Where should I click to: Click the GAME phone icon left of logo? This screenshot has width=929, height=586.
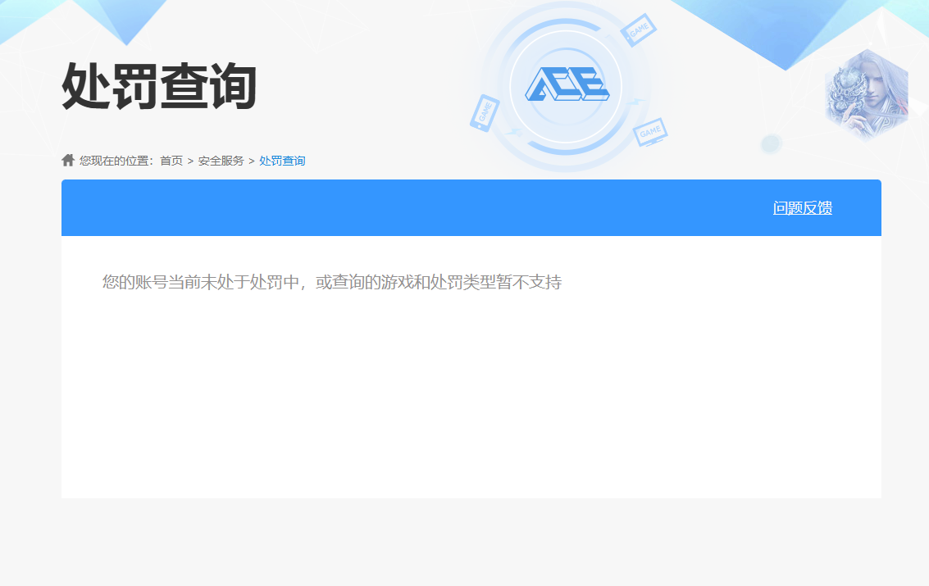point(484,112)
